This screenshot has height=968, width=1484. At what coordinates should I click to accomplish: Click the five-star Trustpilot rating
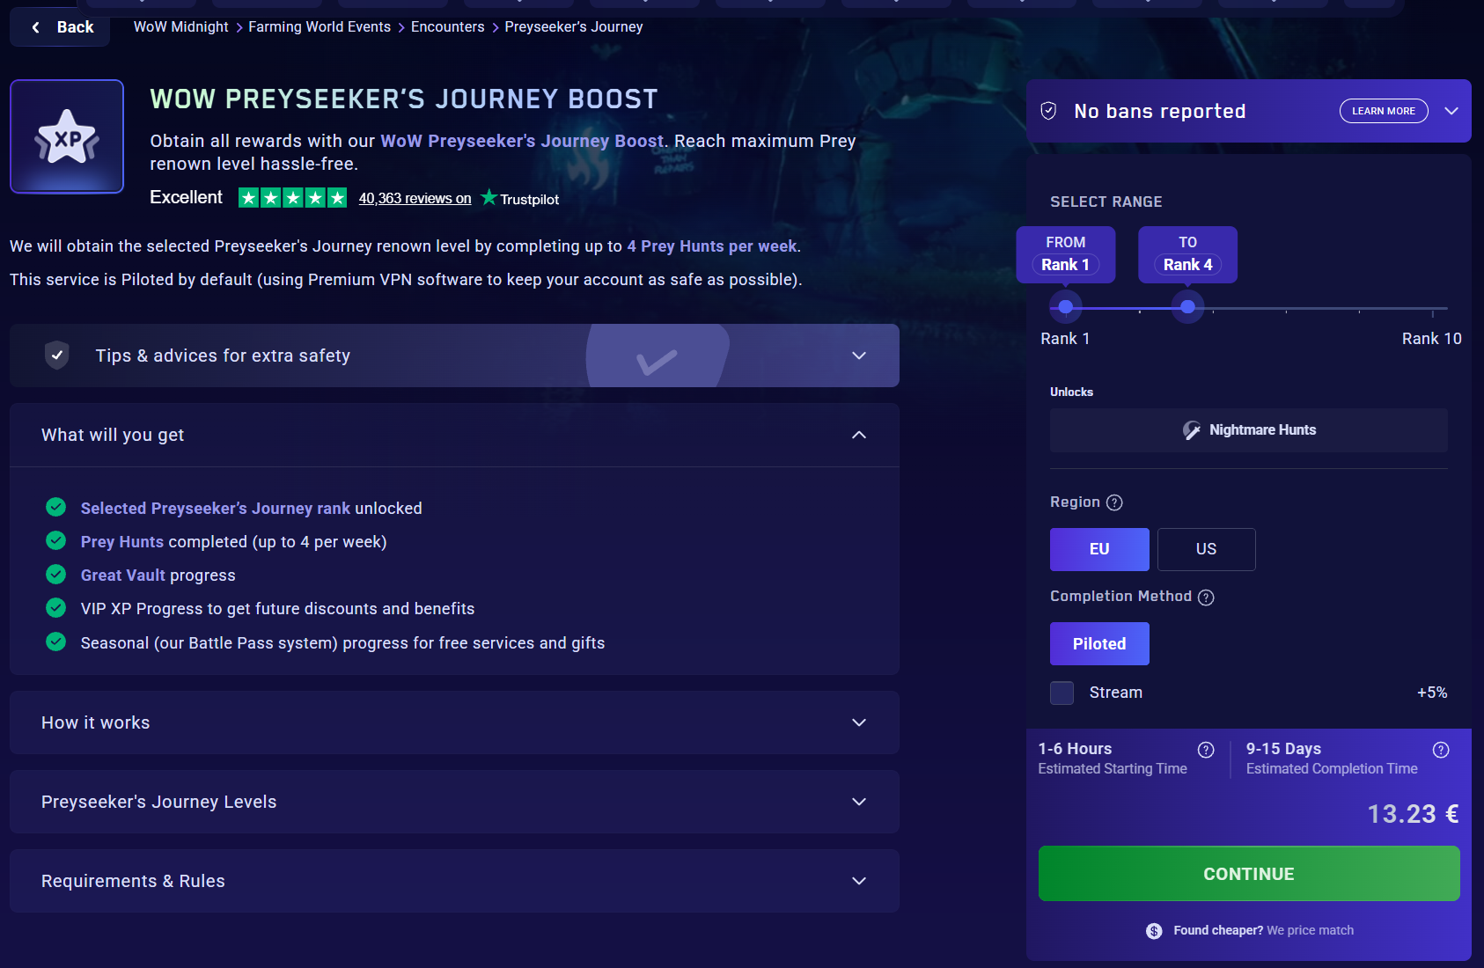pyautogui.click(x=292, y=198)
